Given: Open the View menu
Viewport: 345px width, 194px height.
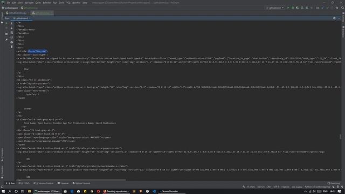Looking at the screenshot, I should pyautogui.click(x=20, y=3).
